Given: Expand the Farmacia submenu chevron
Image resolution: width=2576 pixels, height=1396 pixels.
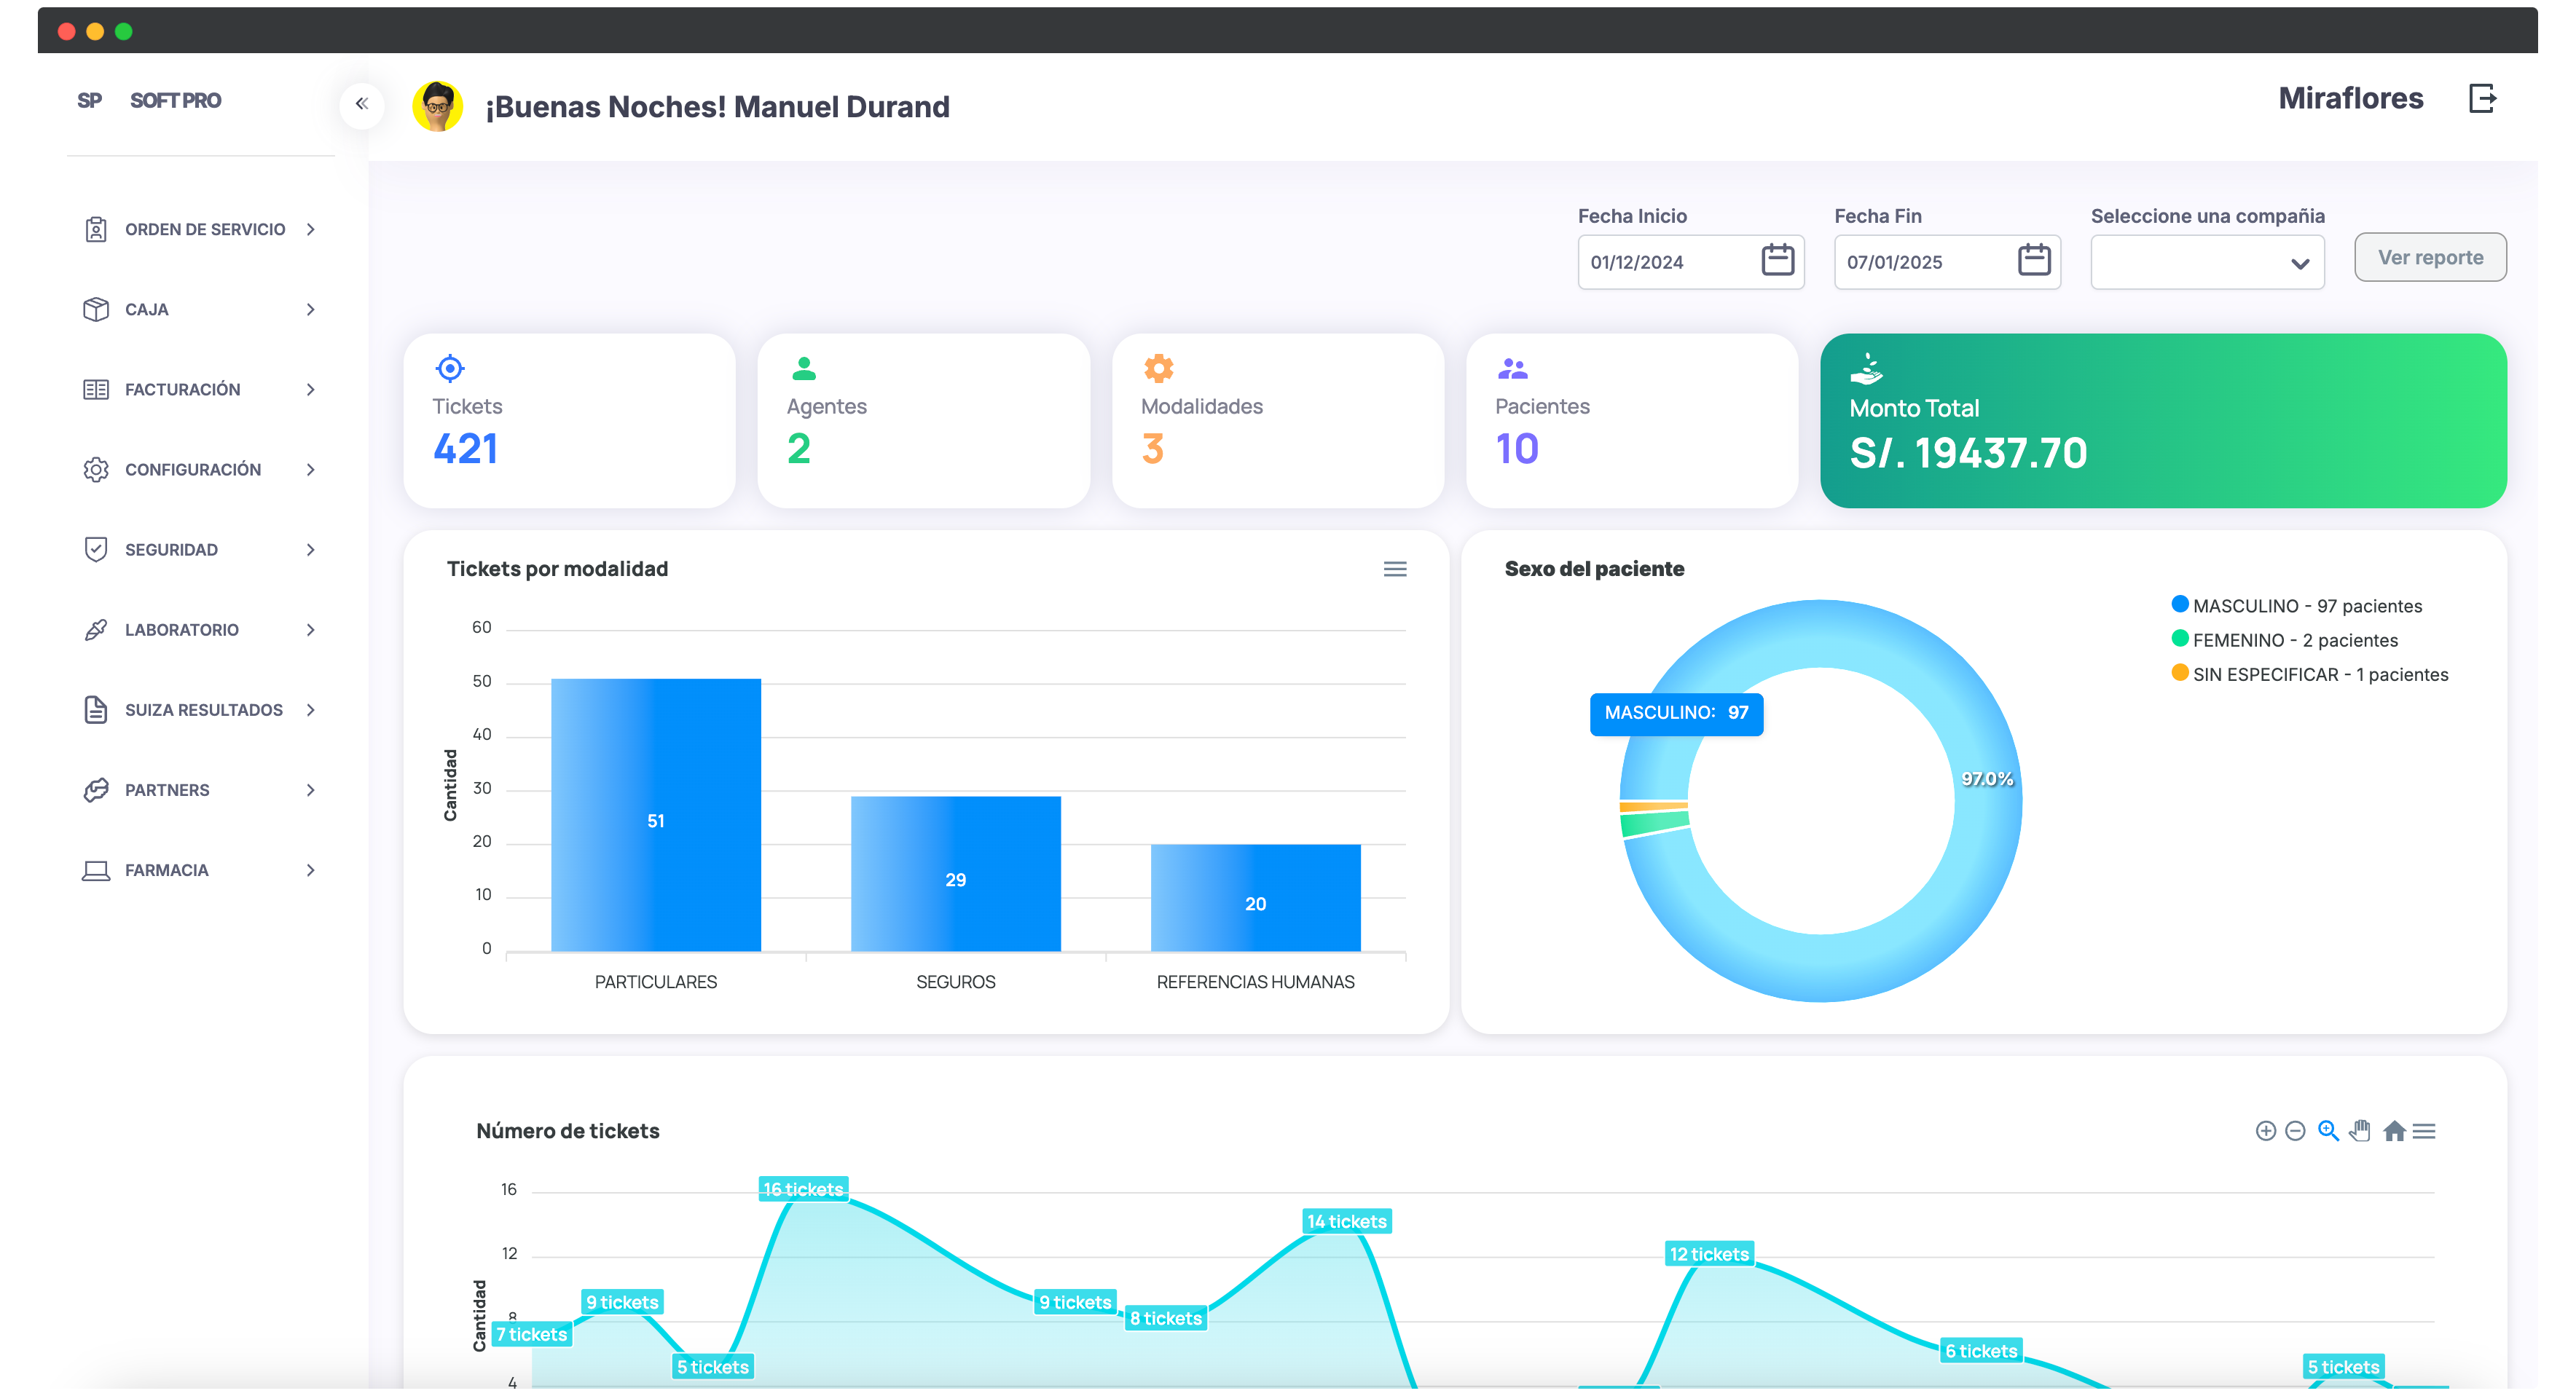Looking at the screenshot, I should [311, 870].
